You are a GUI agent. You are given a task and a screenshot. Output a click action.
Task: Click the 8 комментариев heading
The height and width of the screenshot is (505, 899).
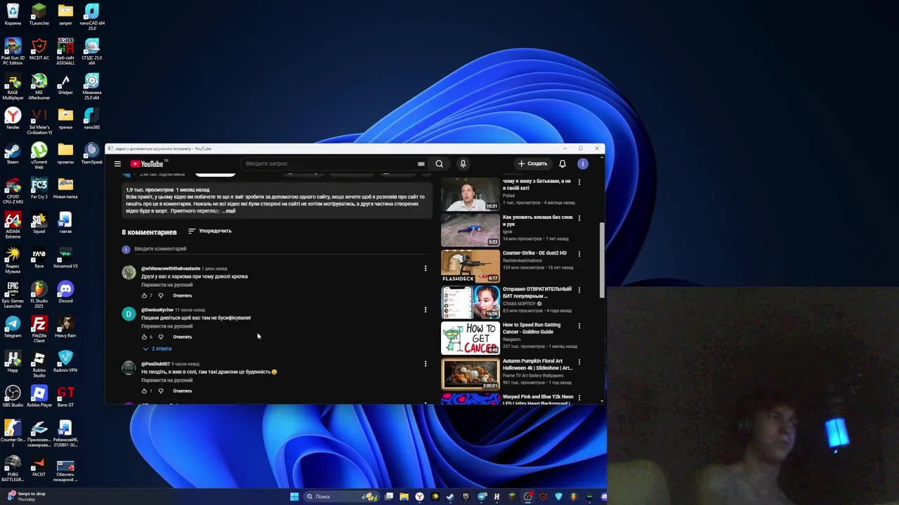tap(149, 231)
